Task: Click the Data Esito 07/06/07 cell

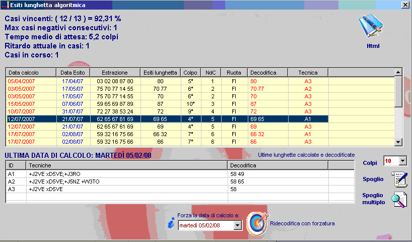Action: pos(73,104)
